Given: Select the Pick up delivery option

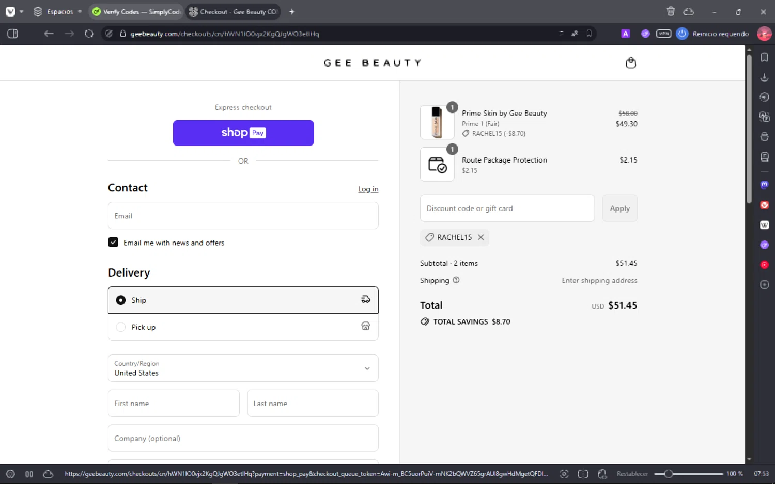Looking at the screenshot, I should point(243,327).
